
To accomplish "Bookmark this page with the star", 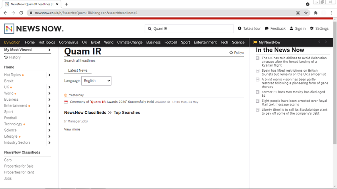I will tap(306, 13).
